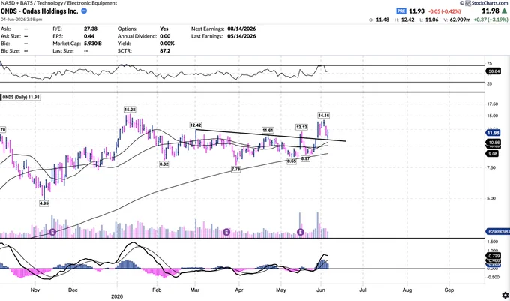Click the 15.28 peak price label
510x301 pixels.
130,110
